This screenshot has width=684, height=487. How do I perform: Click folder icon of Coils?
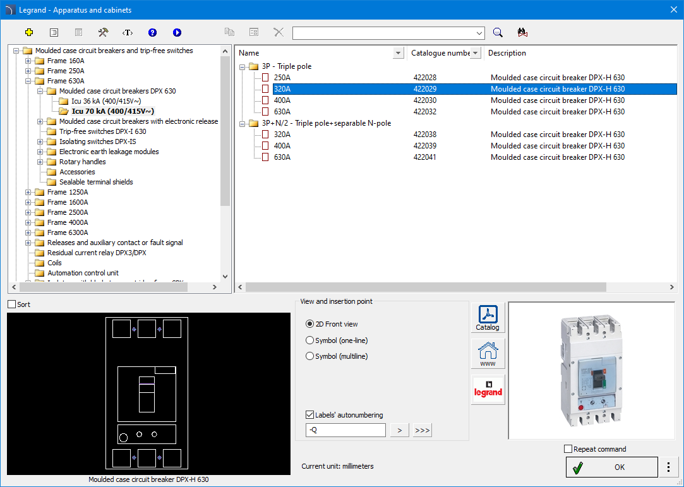tap(40, 263)
